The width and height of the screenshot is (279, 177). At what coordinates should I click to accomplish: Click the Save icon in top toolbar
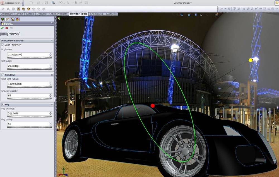(46, 3)
